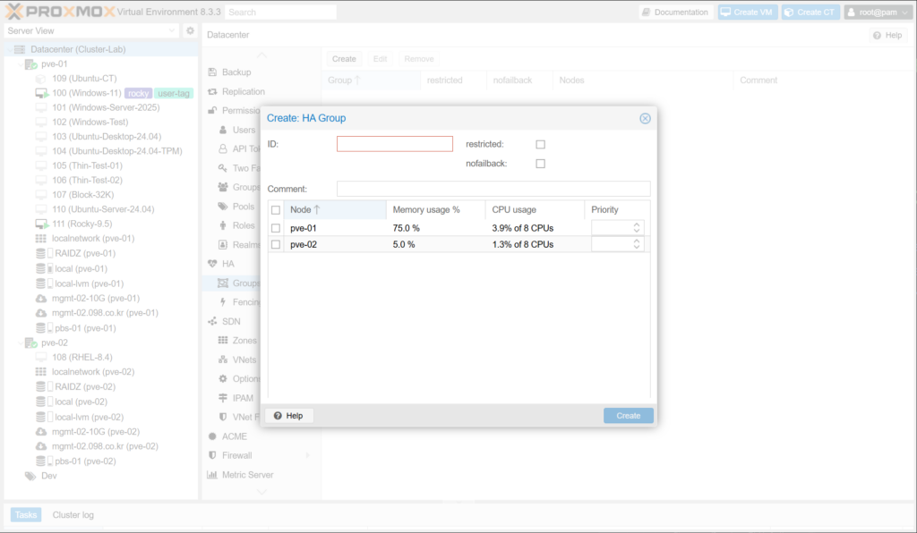Collapse the pve-02 node tree
This screenshot has height=533, width=917.
pyautogui.click(x=21, y=343)
